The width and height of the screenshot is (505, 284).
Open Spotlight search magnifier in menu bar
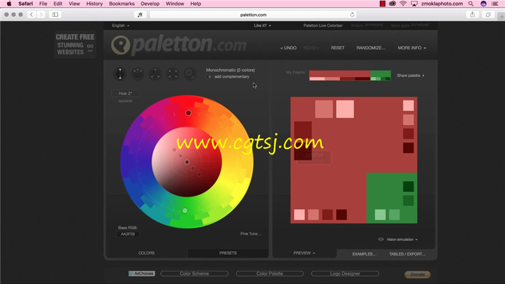pyautogui.click(x=471, y=4)
